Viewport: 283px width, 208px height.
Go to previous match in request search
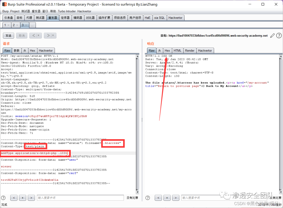pos(14,198)
